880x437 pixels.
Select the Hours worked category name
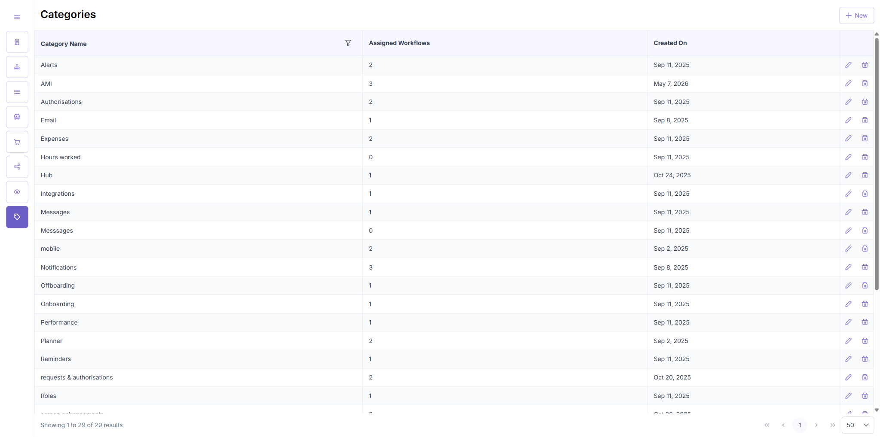click(x=61, y=157)
